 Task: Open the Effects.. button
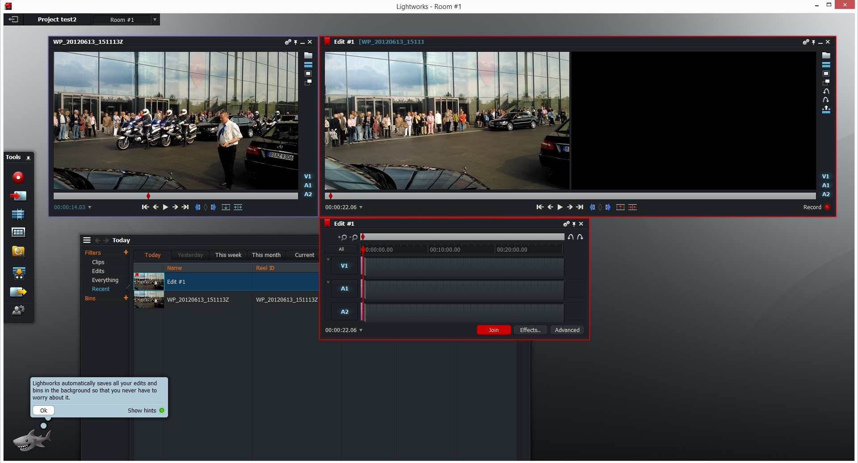click(x=530, y=330)
